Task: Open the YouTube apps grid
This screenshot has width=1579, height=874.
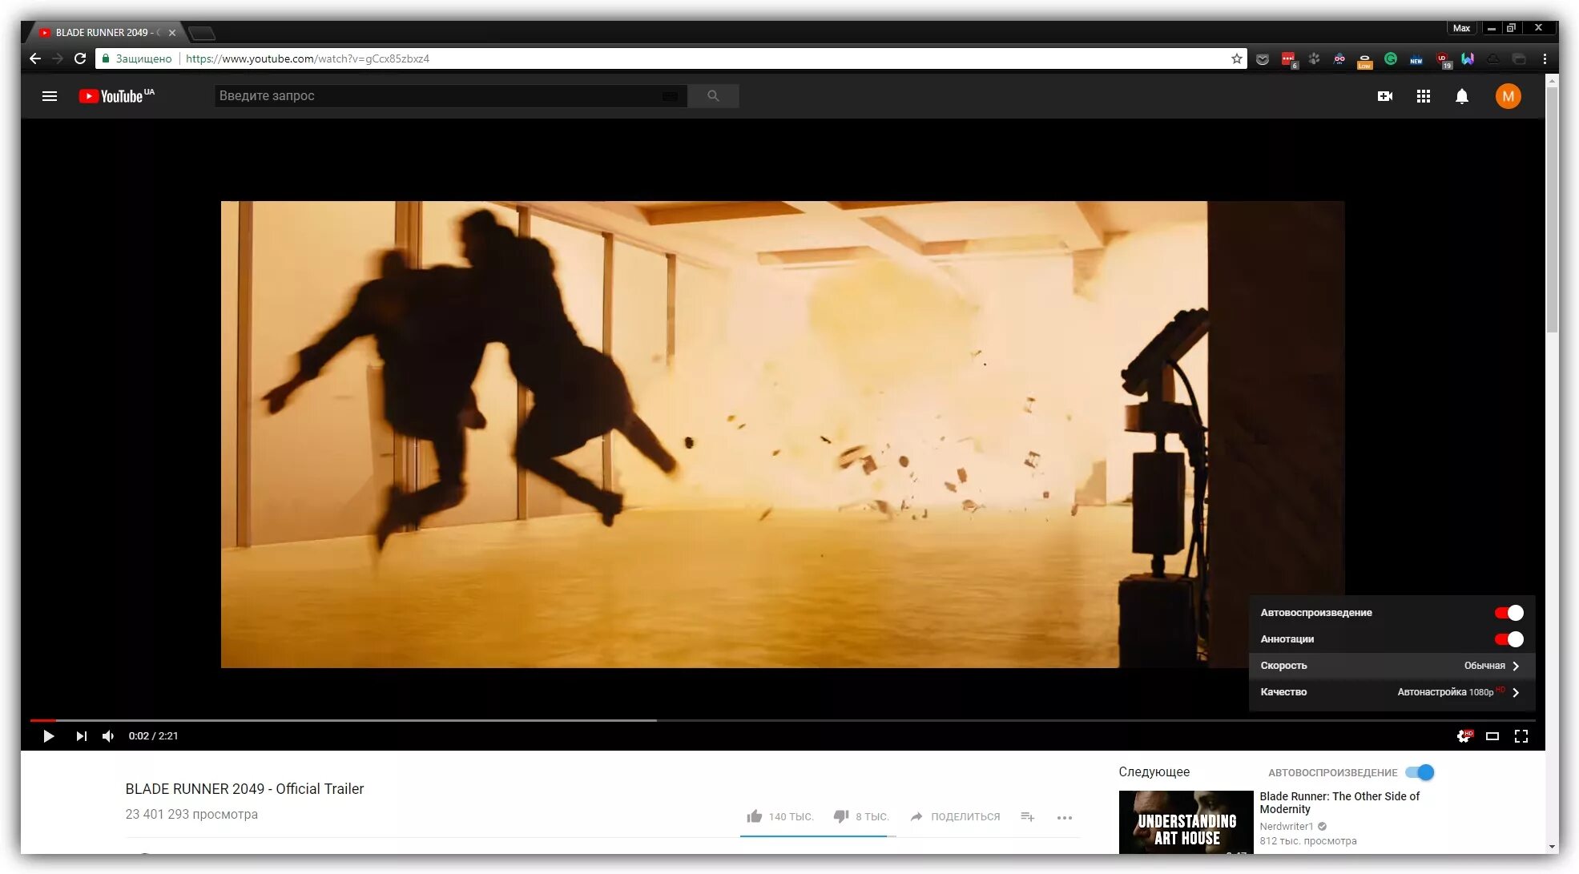Action: tap(1424, 96)
